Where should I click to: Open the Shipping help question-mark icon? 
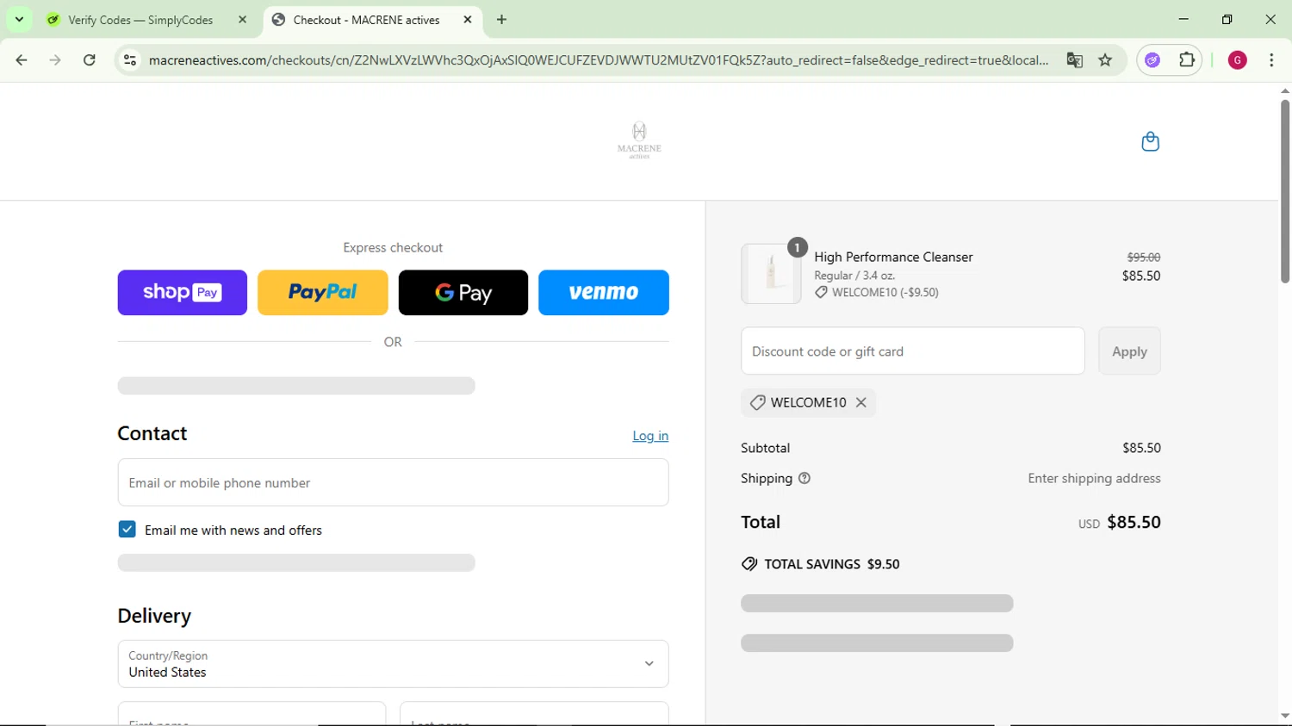click(x=804, y=479)
